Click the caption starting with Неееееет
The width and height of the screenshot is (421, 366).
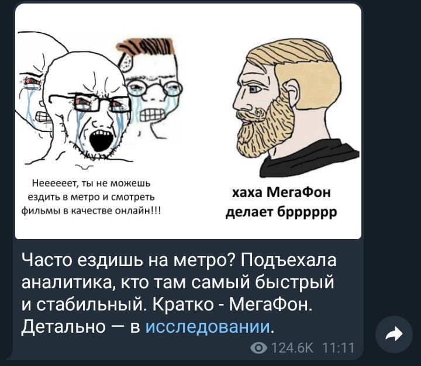91,197
